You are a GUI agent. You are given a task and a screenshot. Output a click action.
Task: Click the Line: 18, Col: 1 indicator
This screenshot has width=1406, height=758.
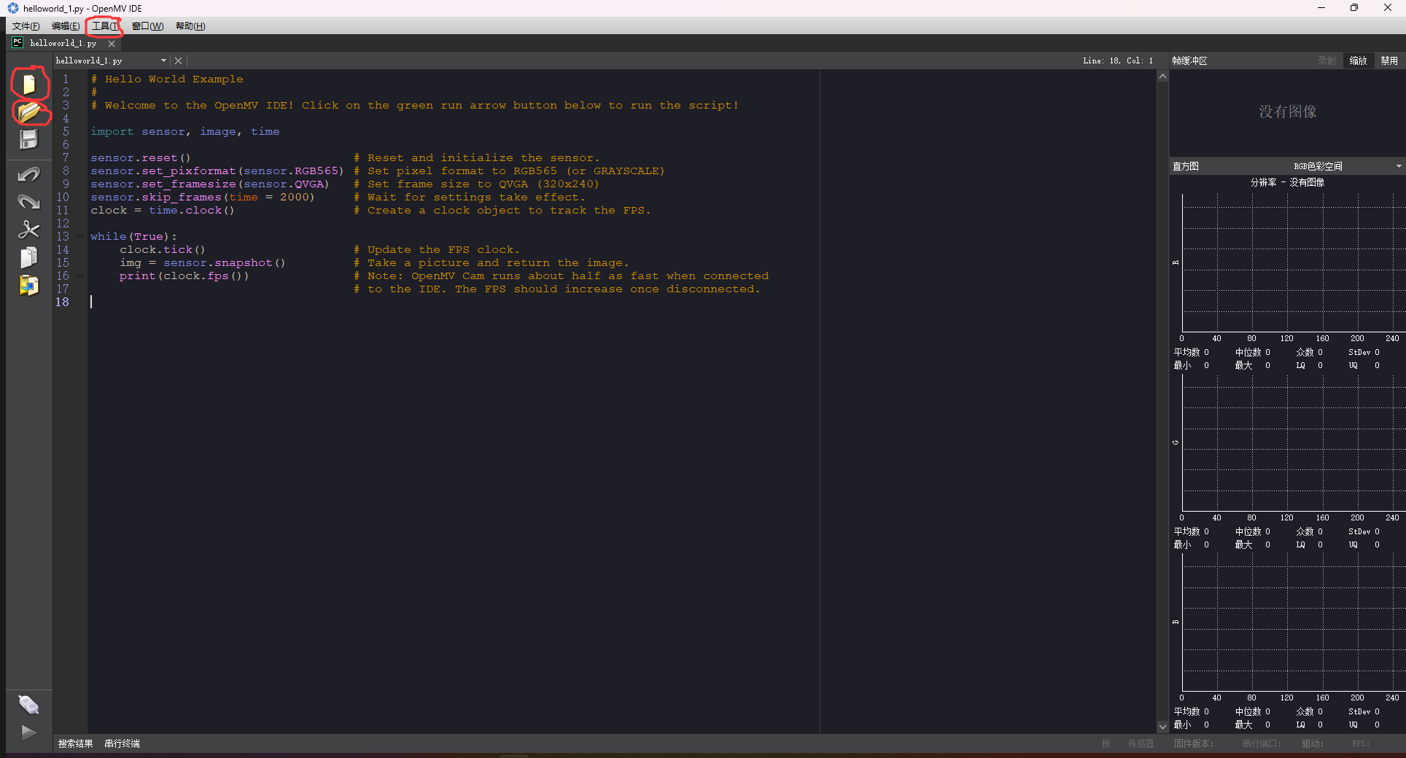coord(1118,60)
